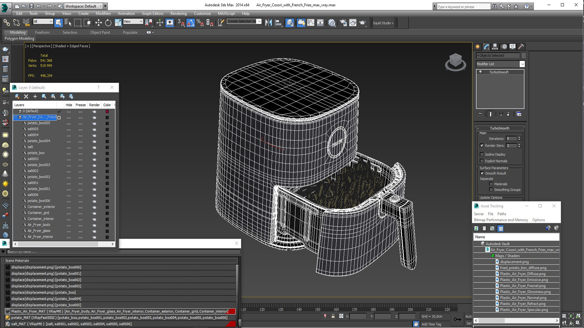Screen dimensions: 584x328
Task: Collapse the TurboSmooth rollout
Action: [499, 128]
